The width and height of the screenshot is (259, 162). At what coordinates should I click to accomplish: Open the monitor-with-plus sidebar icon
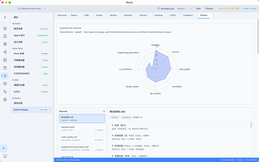click(5, 84)
